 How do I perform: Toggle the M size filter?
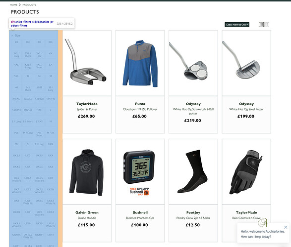click(x=51, y=122)
